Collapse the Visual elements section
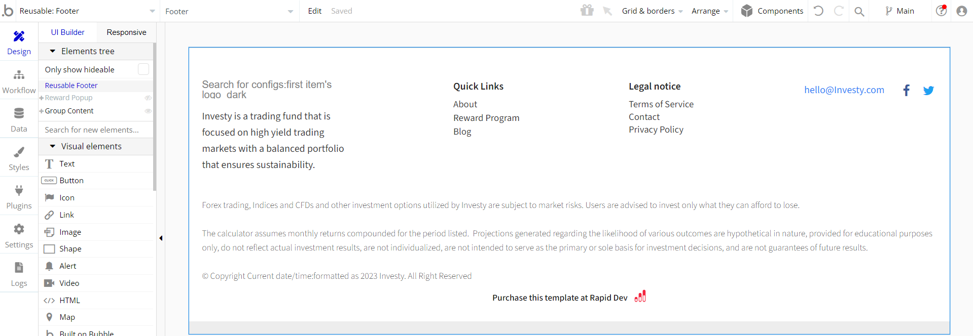The height and width of the screenshot is (336, 973). 52,146
